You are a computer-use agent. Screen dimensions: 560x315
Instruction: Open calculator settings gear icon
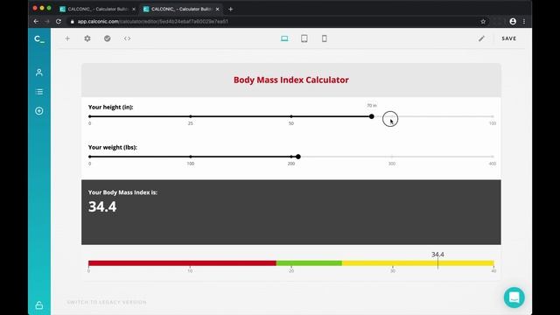87,38
